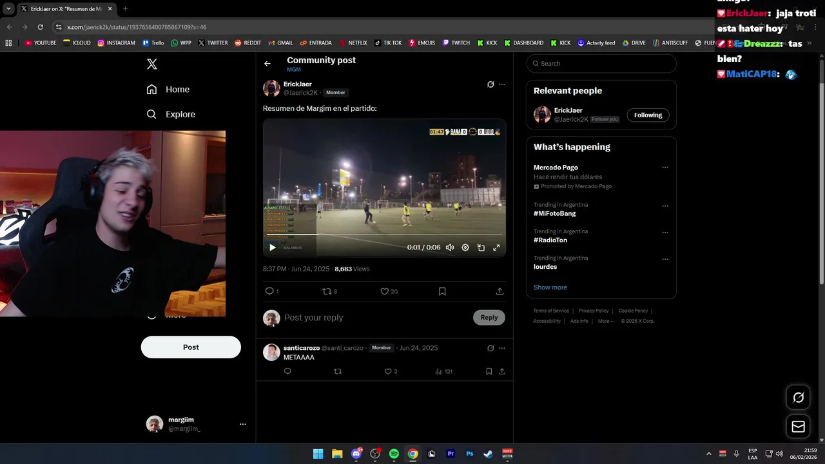
Task: Open the Messages floating button
Action: tap(798, 427)
